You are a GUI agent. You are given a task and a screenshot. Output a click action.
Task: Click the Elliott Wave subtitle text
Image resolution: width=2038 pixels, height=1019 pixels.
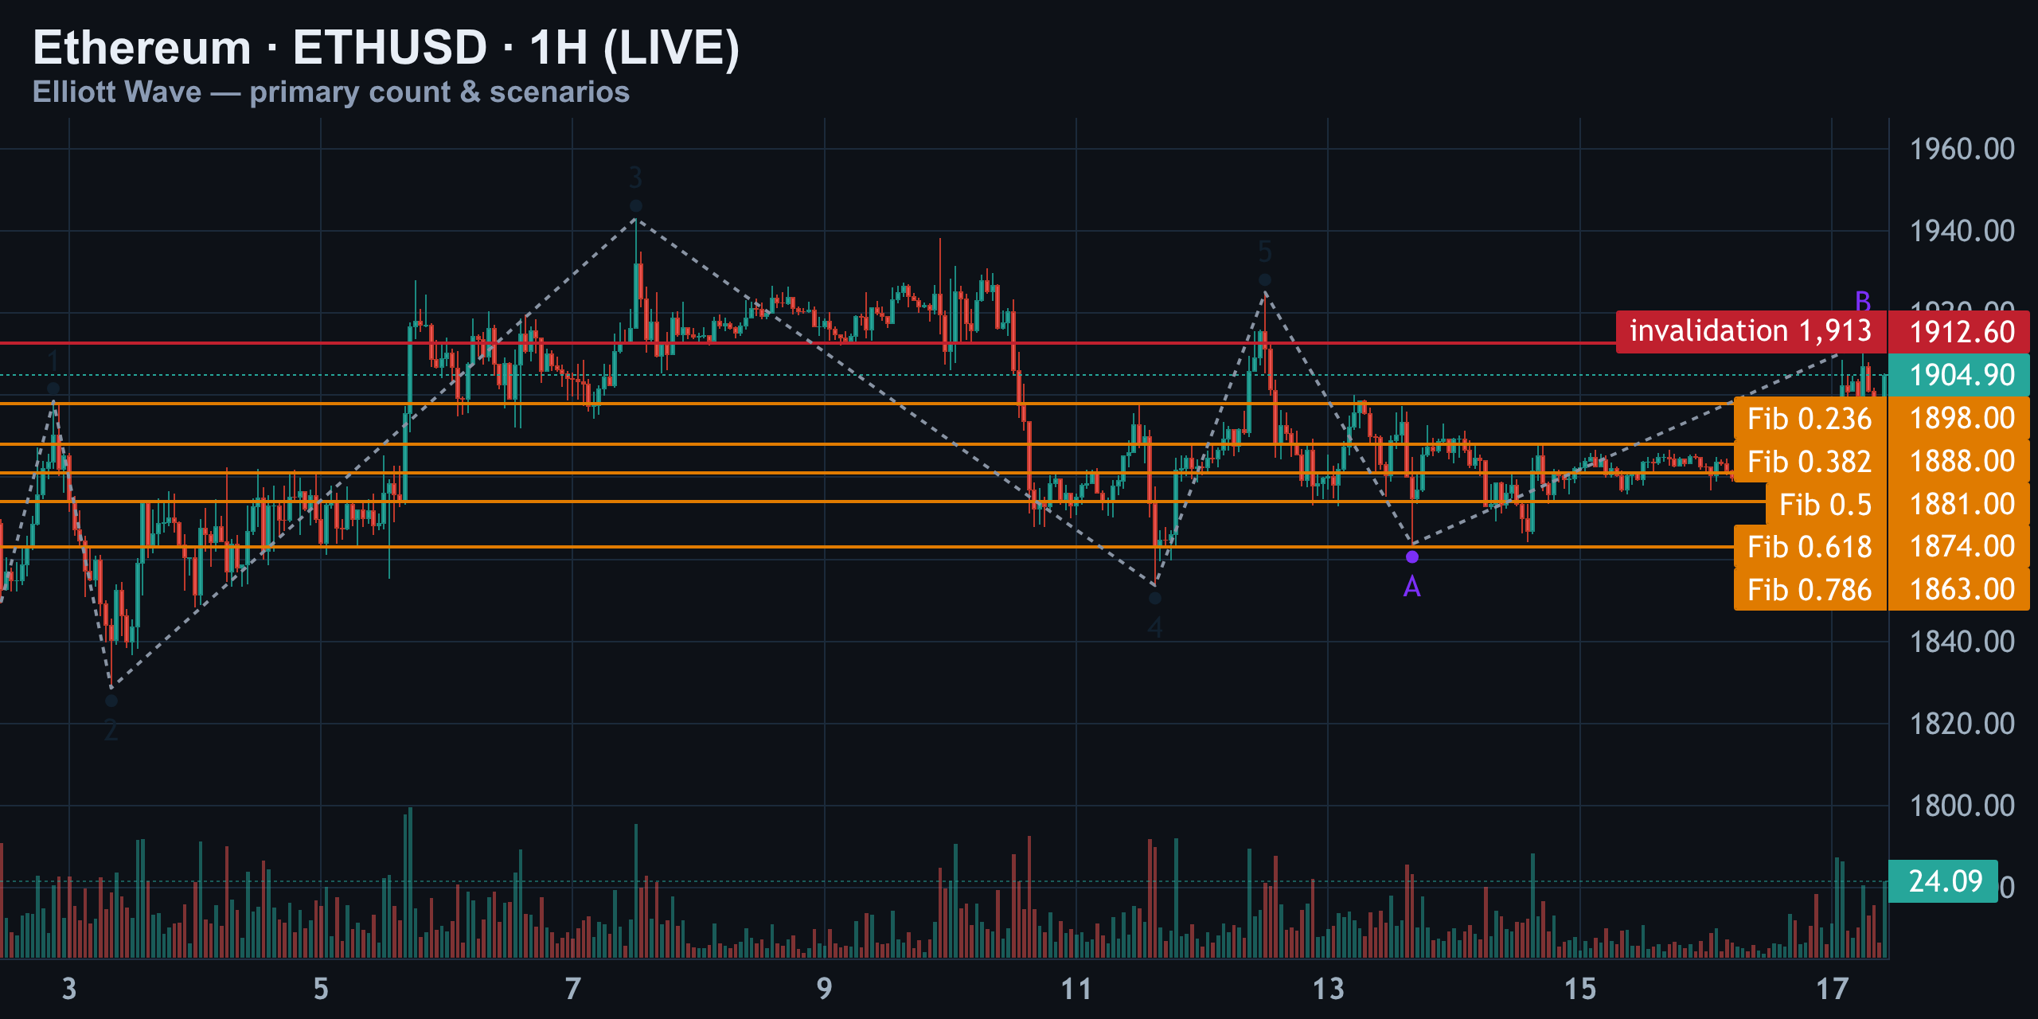tap(331, 92)
